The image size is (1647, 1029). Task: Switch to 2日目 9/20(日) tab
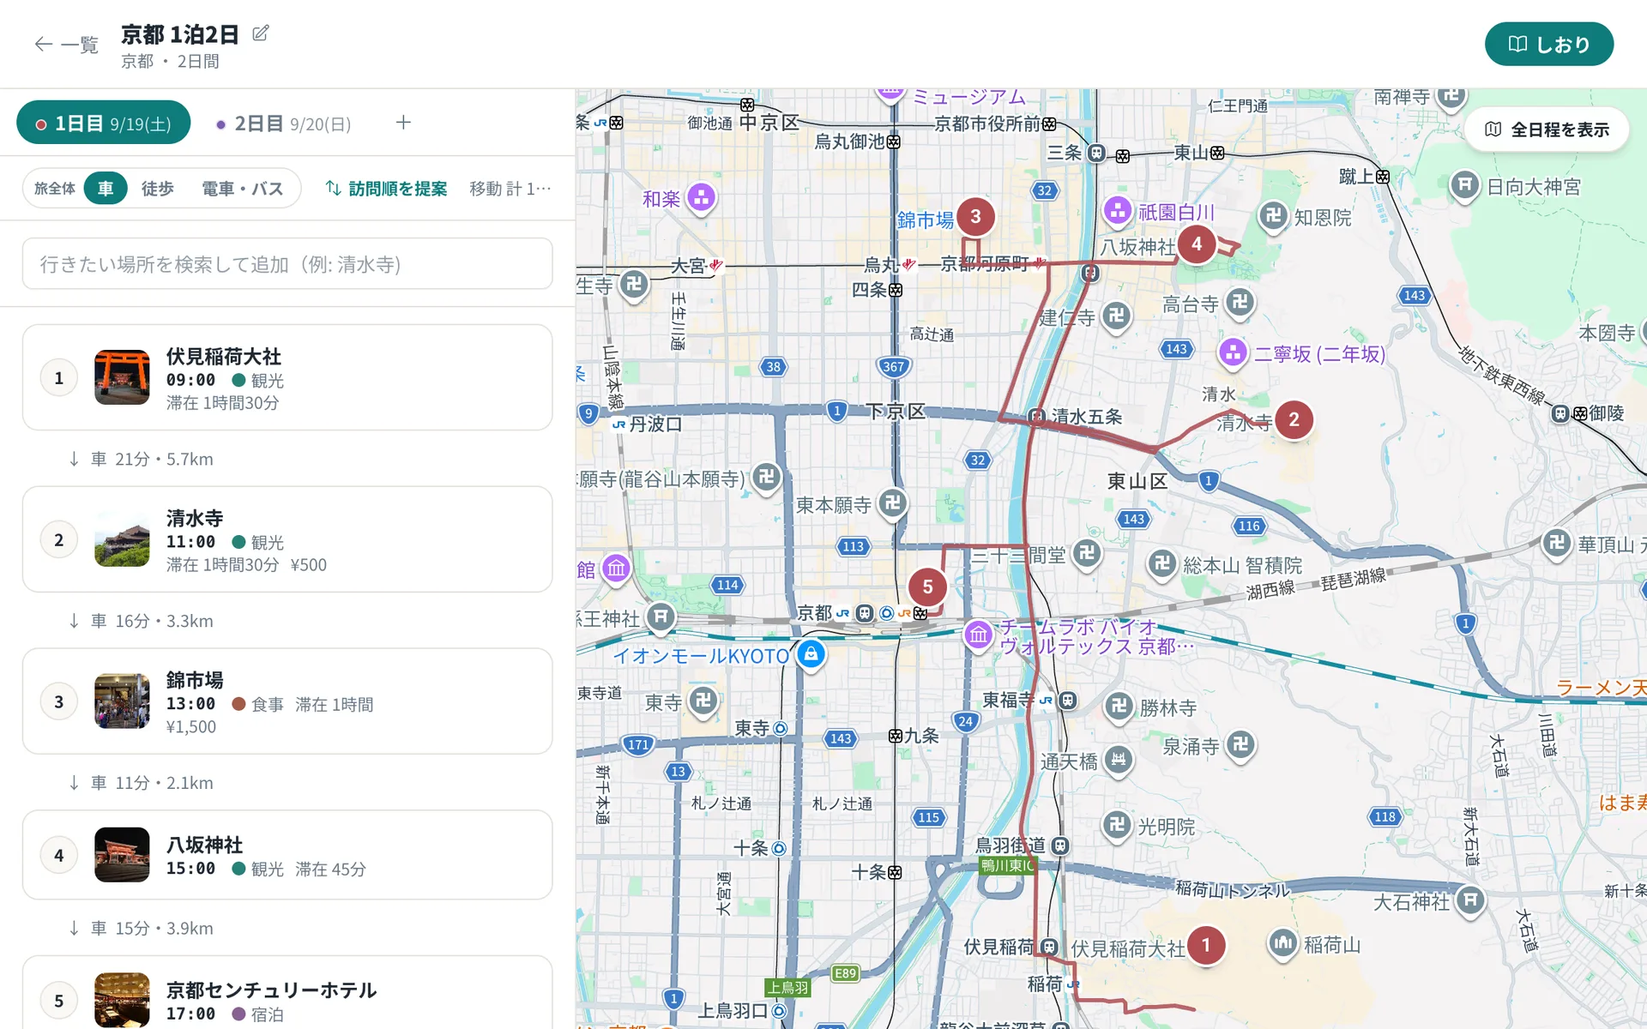coord(283,123)
